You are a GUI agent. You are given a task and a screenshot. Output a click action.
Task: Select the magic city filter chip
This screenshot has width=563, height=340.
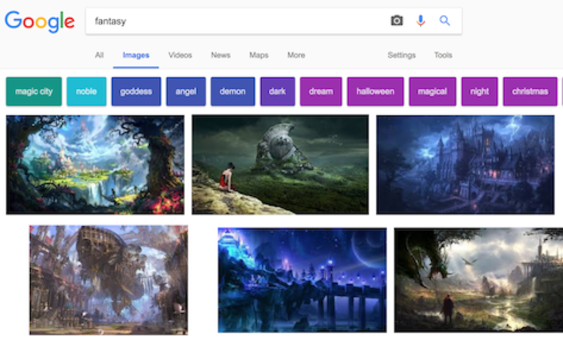tap(34, 91)
